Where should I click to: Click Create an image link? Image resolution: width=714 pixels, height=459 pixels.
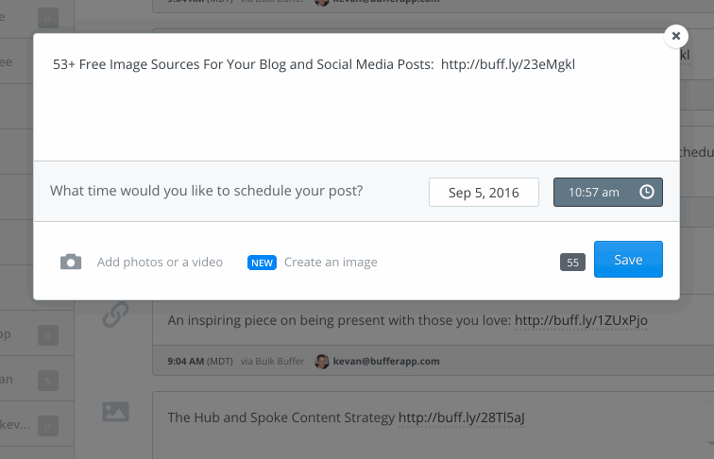(331, 263)
